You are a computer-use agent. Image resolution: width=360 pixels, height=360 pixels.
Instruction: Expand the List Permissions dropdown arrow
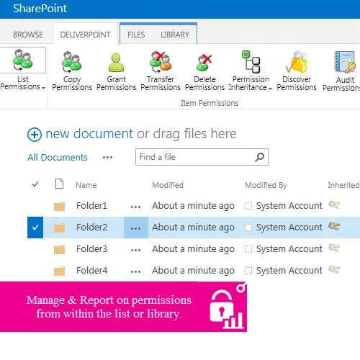43,88
